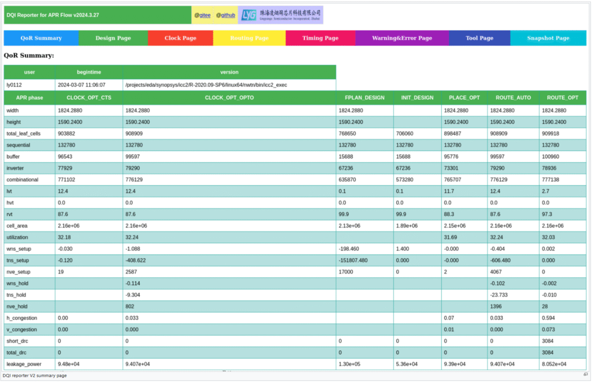Screen dimensions: 592x382
Task: Open the Tool Page tab
Action: [479, 38]
